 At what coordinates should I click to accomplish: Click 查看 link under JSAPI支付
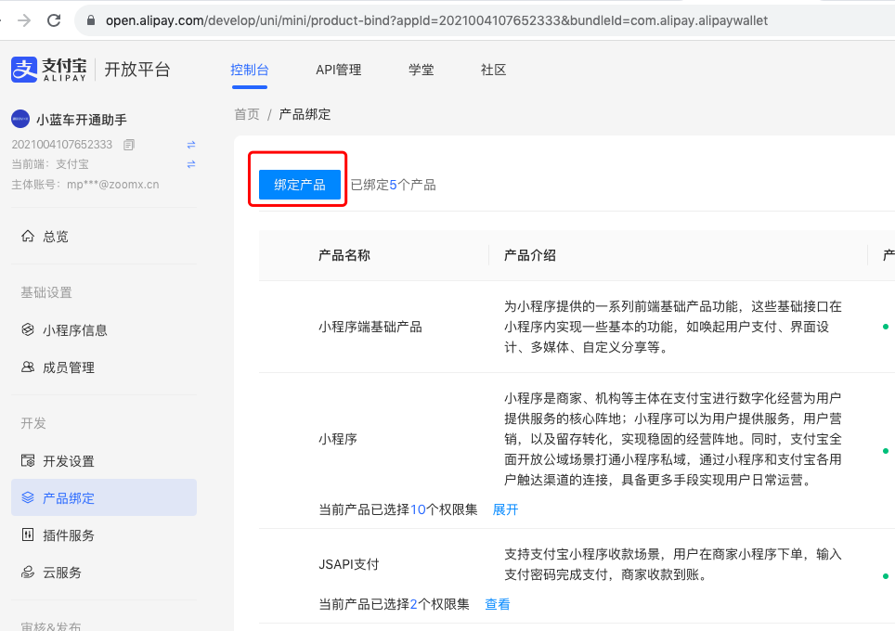[497, 604]
